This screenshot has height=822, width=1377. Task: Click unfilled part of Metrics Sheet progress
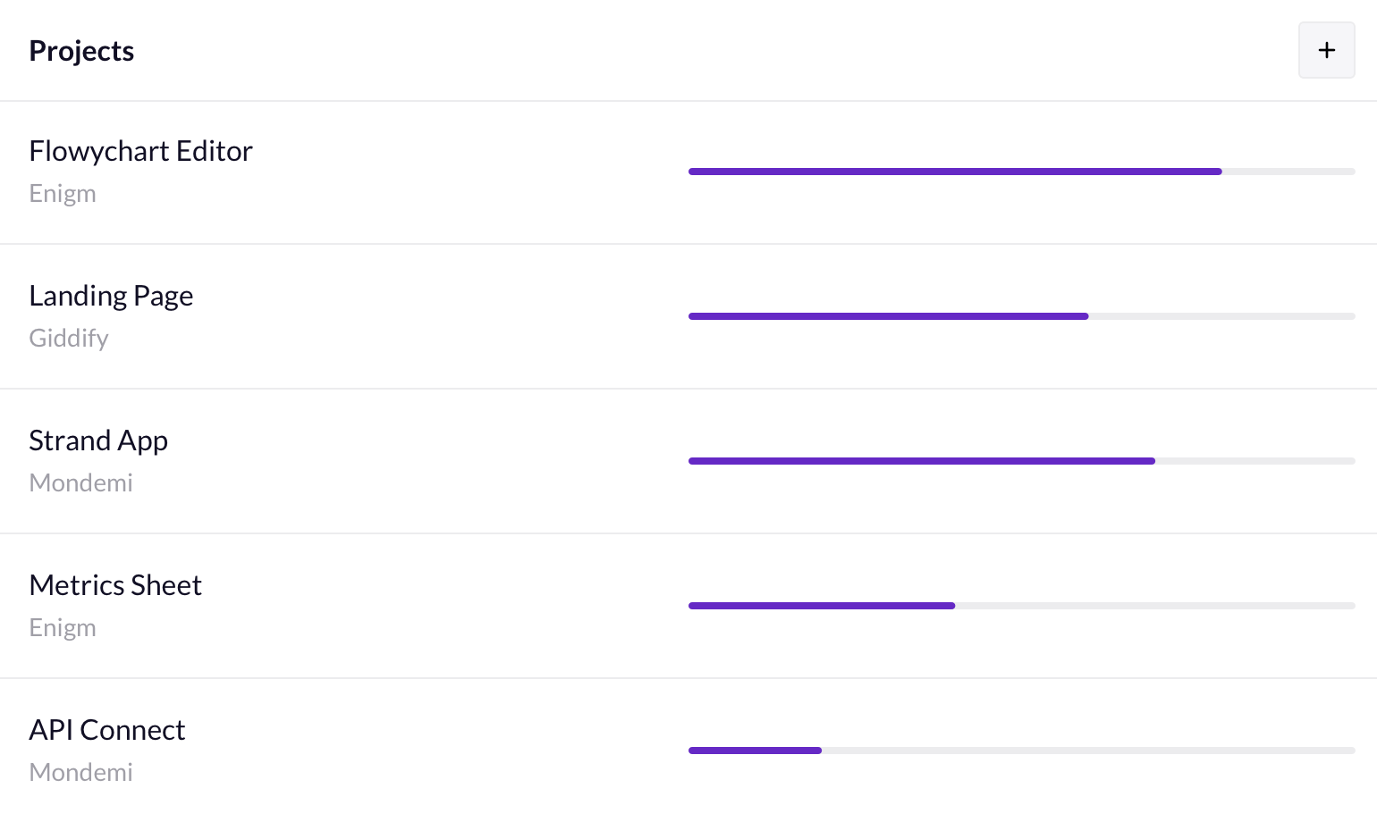point(1155,606)
